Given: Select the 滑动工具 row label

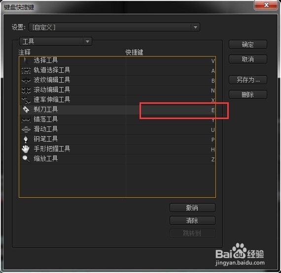Looking at the screenshot, I should [x=46, y=129].
